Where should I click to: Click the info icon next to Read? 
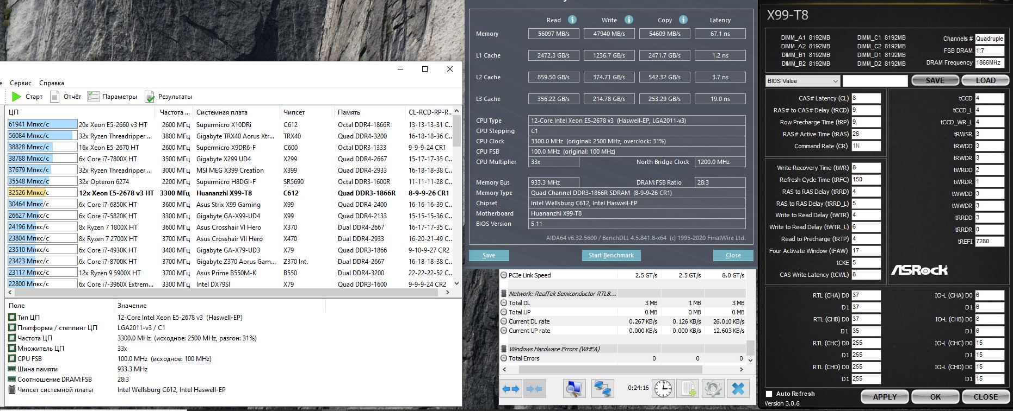click(572, 20)
